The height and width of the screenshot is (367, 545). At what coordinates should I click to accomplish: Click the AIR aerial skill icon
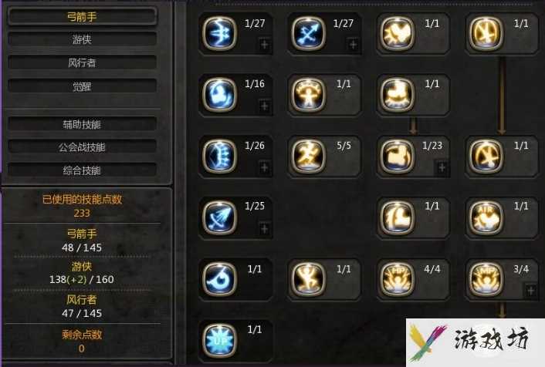pos(486,217)
